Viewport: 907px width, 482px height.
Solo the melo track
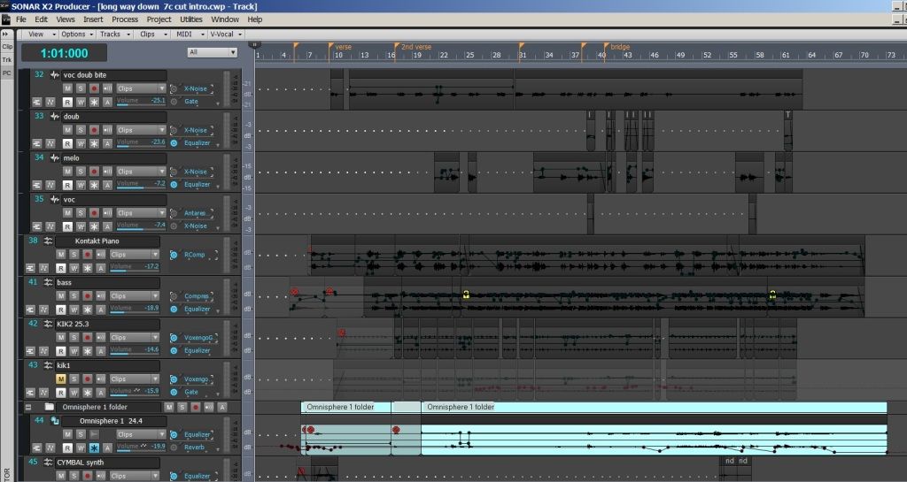point(81,172)
